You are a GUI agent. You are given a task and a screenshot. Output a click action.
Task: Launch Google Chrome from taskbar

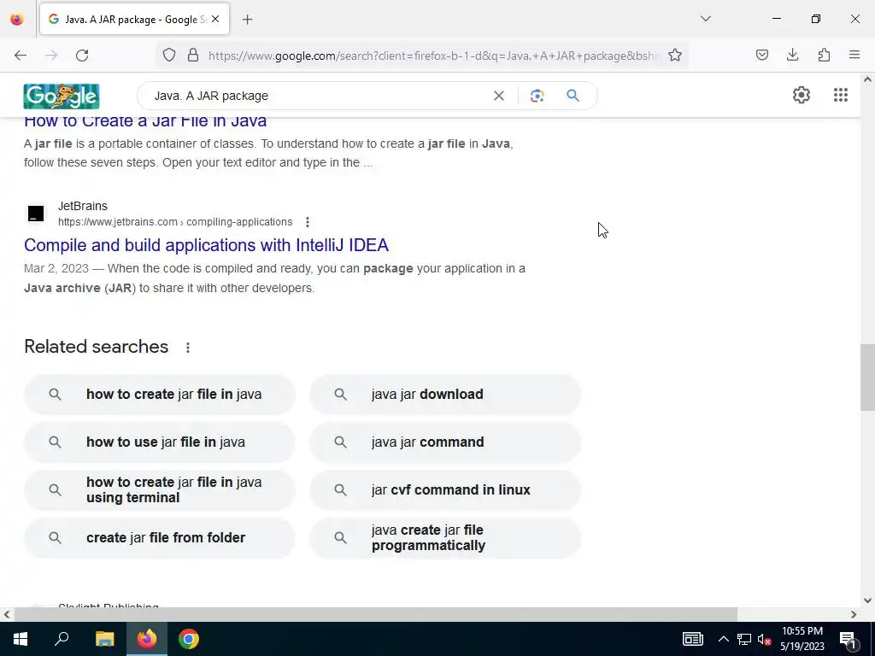[189, 639]
